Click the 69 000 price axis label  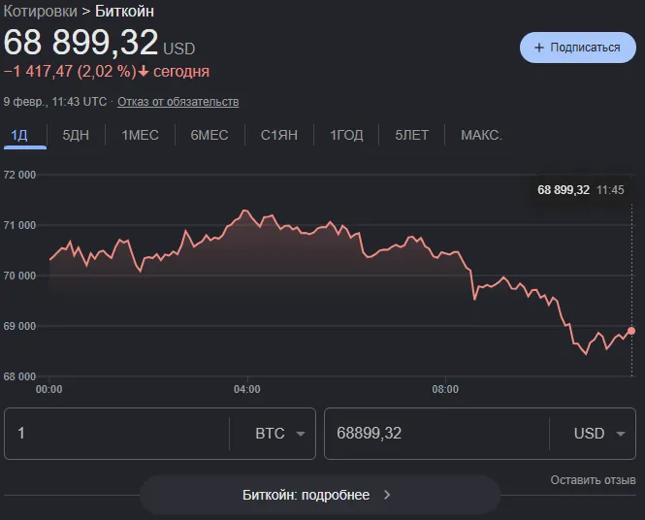19,326
